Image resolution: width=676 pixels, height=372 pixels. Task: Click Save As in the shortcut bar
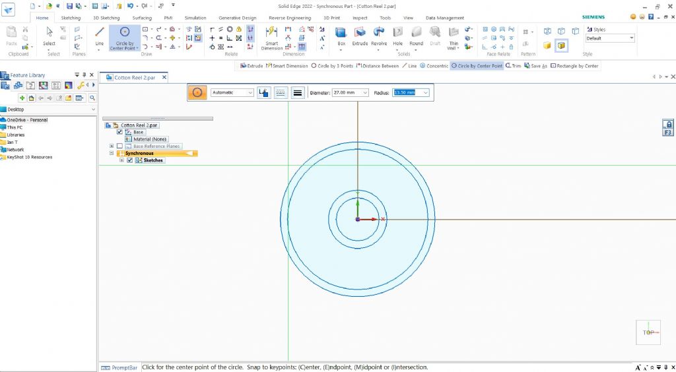click(536, 66)
